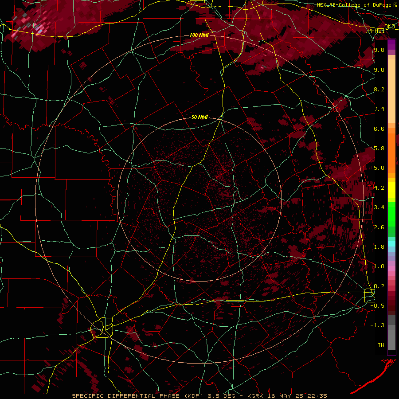Click the 8.2 value on color scale
This screenshot has width=399, height=399.
pos(379,89)
